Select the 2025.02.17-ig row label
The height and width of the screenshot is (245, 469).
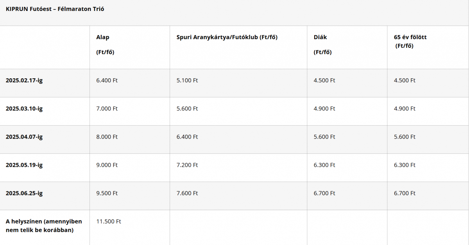tap(24, 80)
